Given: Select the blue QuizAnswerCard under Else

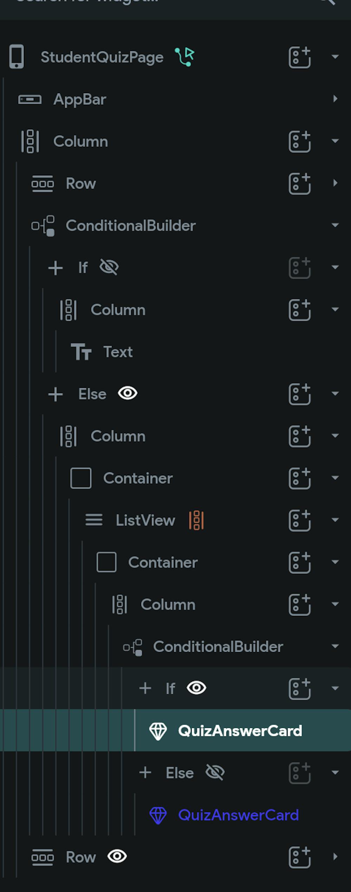Looking at the screenshot, I should (238, 815).
